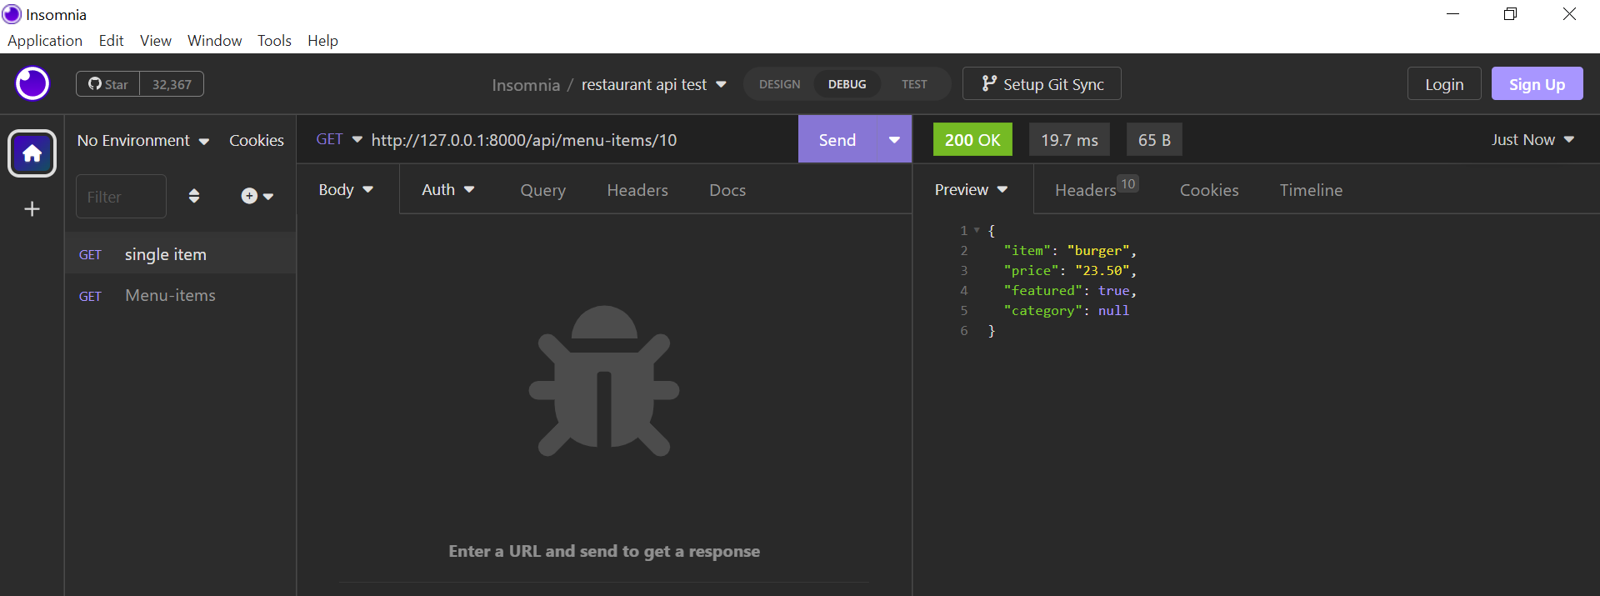The image size is (1600, 596).
Task: Open the Just Now history dropdown
Action: (1532, 139)
